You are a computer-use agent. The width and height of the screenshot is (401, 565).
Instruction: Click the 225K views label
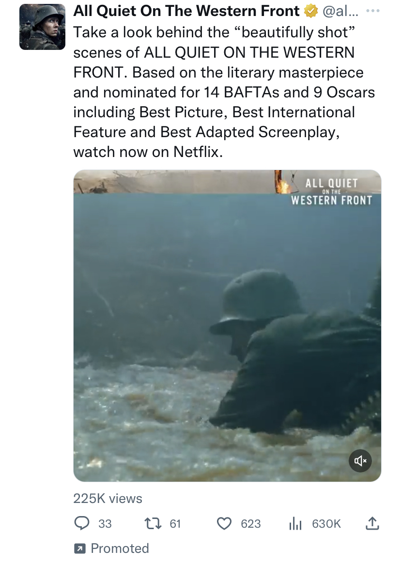coord(108,498)
